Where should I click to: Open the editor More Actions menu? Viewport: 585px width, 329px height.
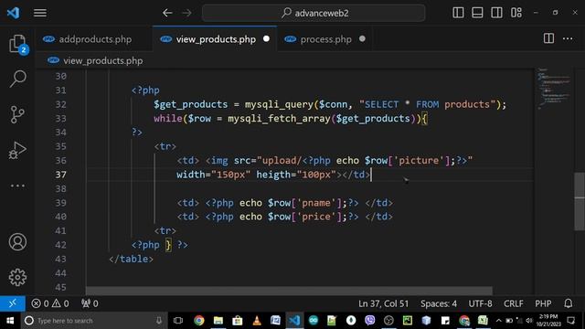[568, 38]
